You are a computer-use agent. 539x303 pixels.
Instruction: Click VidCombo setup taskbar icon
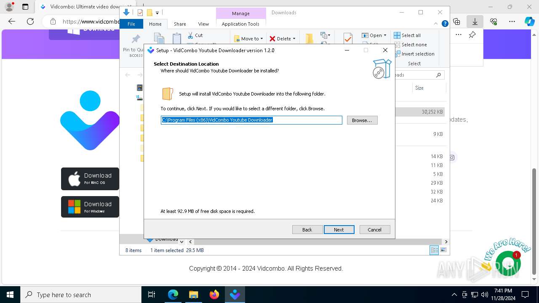235,295
